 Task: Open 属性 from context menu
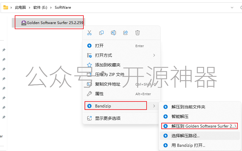(122, 94)
